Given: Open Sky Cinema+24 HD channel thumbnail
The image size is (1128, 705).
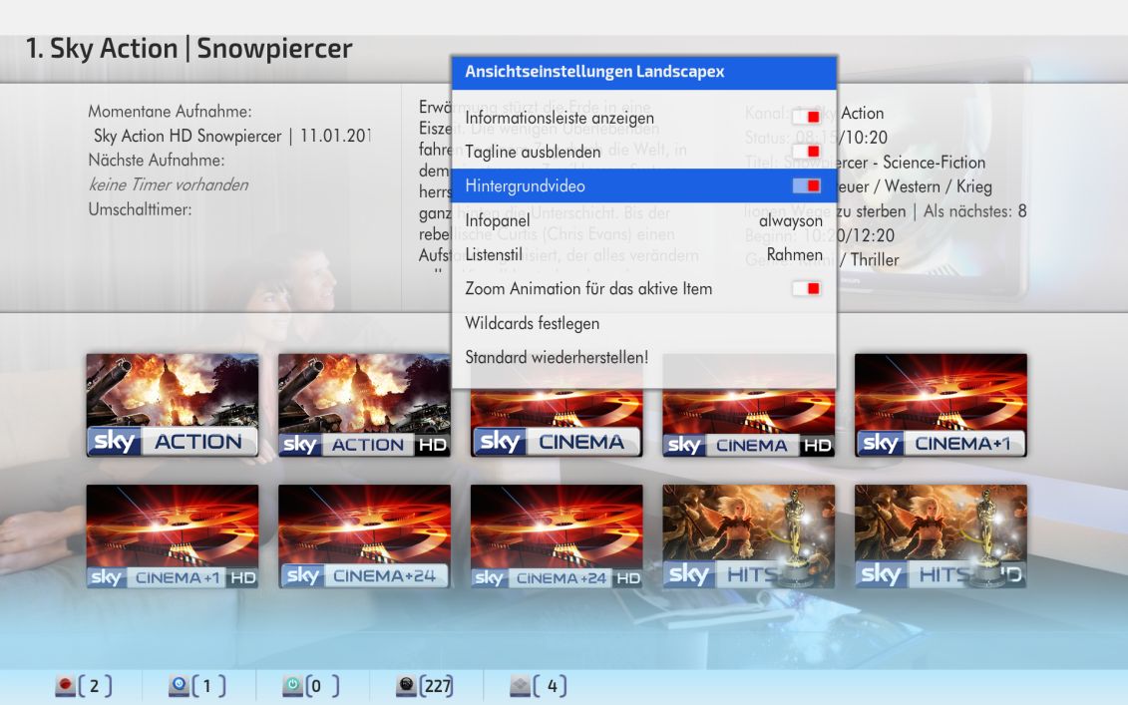Looking at the screenshot, I should (x=557, y=535).
